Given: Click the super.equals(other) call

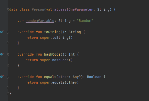Looking at the screenshot, I should coord(59,82).
